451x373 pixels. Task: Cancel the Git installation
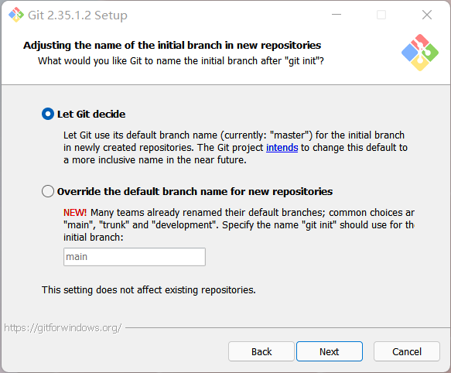(407, 351)
